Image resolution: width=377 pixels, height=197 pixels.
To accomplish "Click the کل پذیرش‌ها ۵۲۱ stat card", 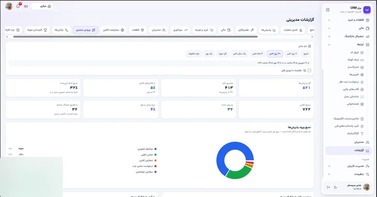I will (x=276, y=88).
